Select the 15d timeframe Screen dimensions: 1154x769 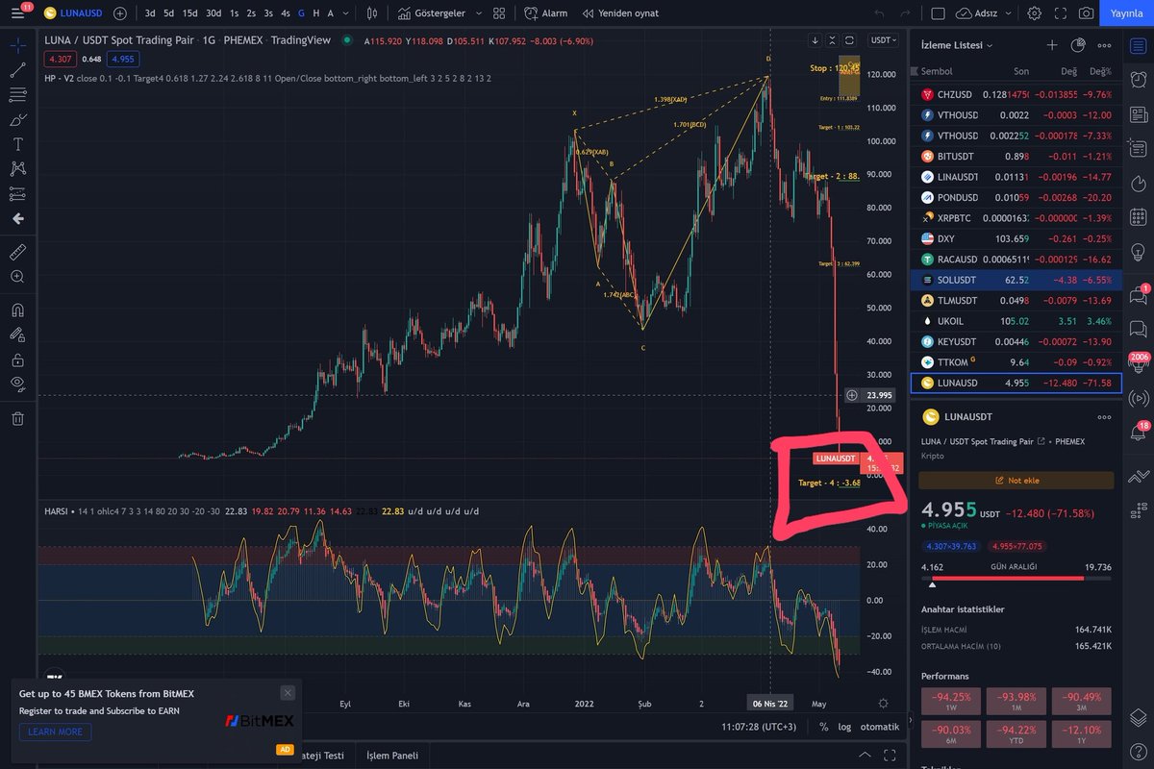click(189, 13)
